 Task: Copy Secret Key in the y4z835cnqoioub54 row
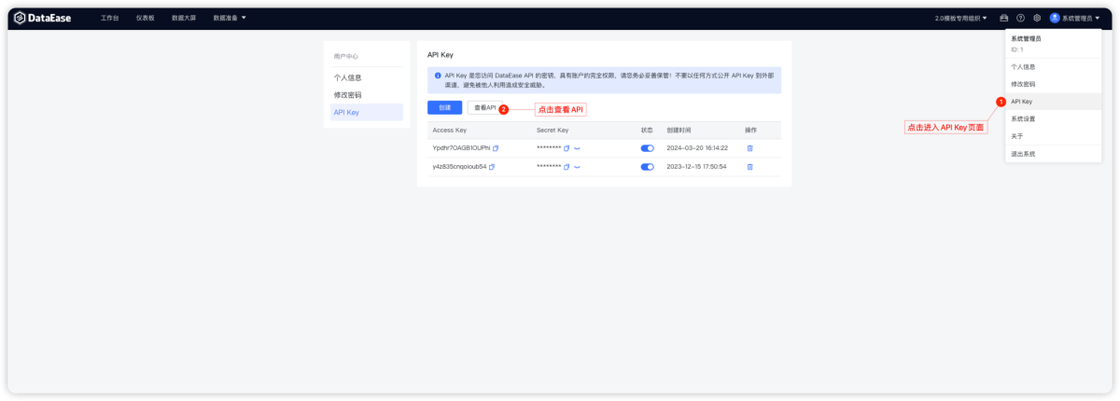pyautogui.click(x=567, y=167)
